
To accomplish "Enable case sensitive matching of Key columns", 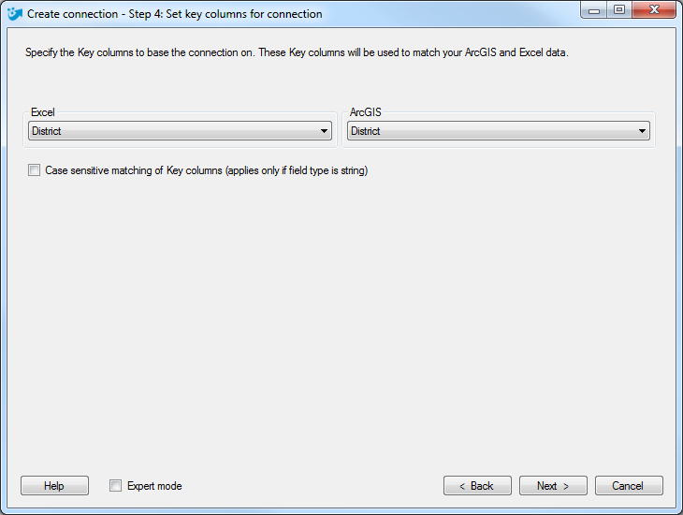I will 34,170.
